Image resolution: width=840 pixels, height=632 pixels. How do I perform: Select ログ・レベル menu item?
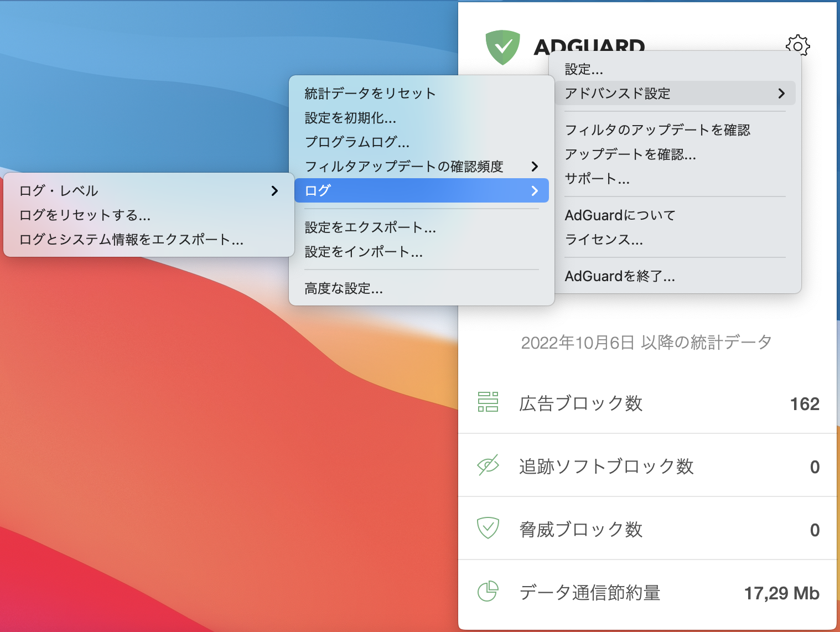click(149, 190)
